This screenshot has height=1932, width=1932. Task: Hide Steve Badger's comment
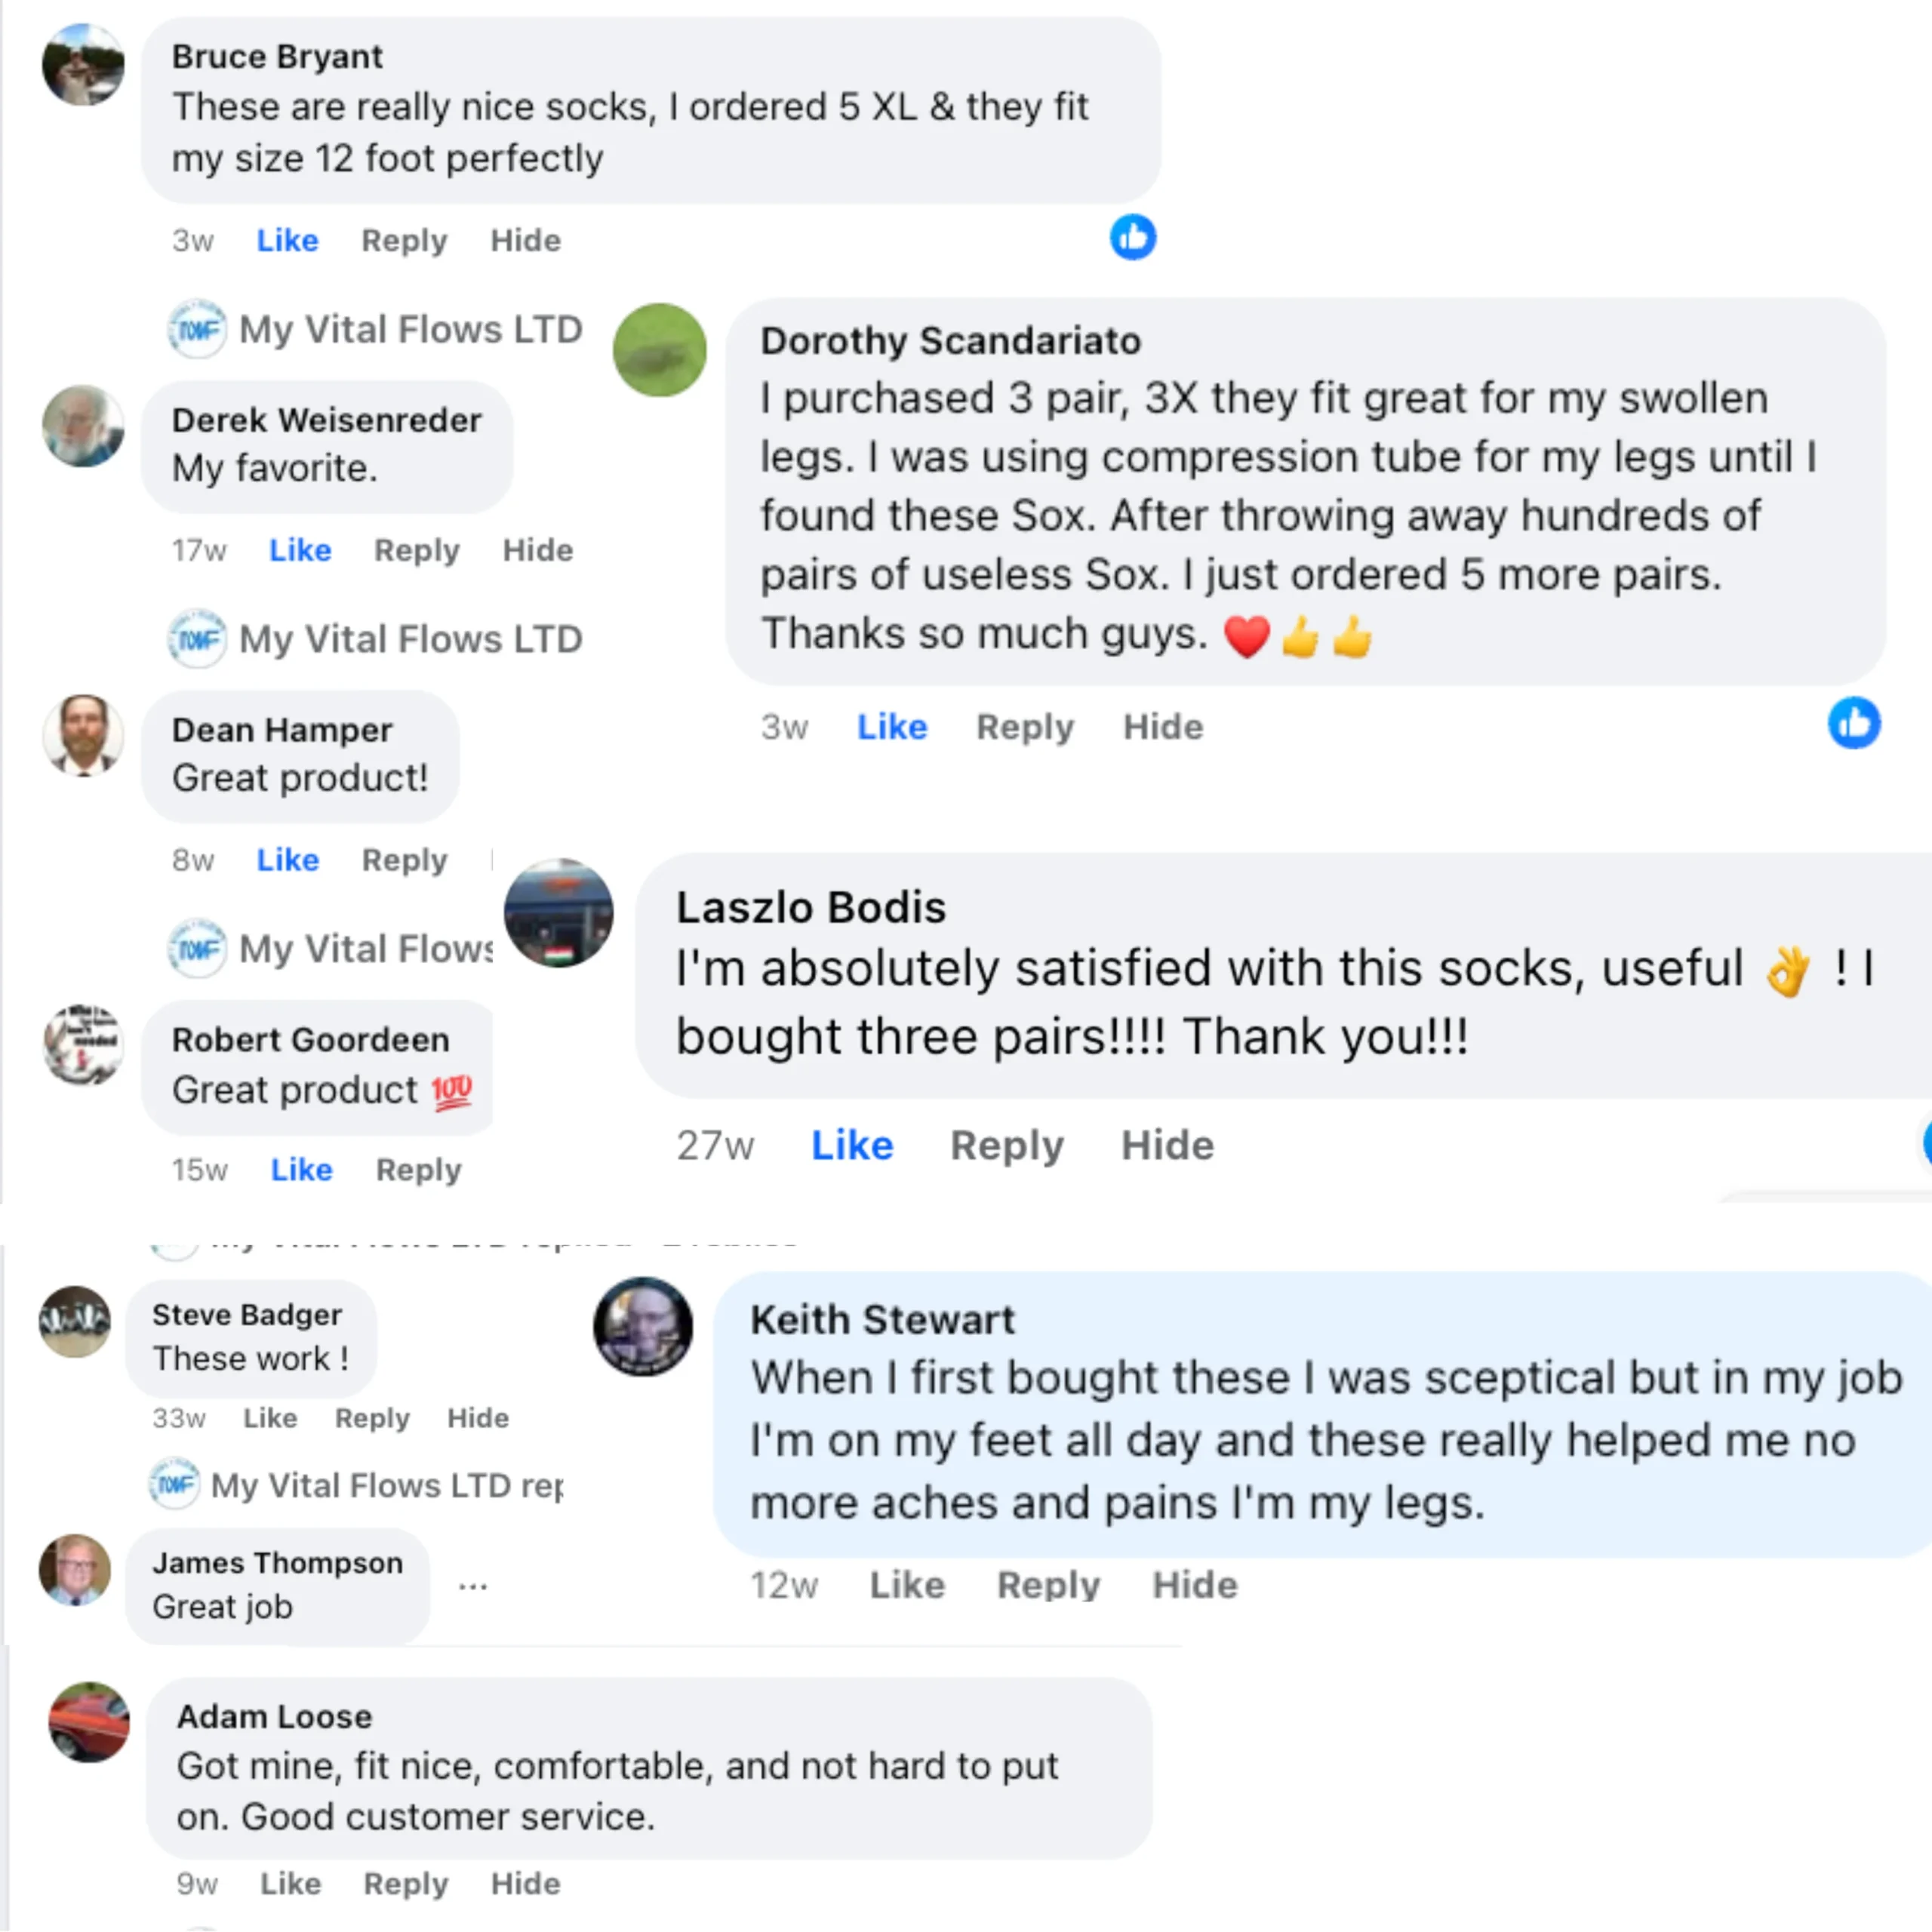click(478, 1418)
